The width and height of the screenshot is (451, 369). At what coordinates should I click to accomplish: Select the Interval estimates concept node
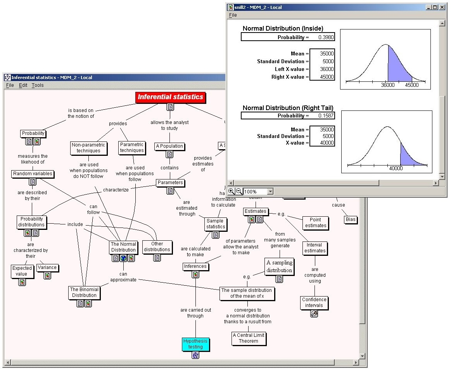(x=314, y=248)
